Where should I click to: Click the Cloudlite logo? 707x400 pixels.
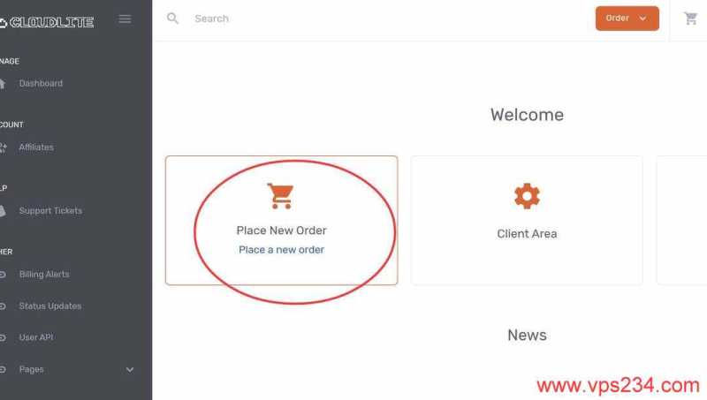click(x=47, y=22)
